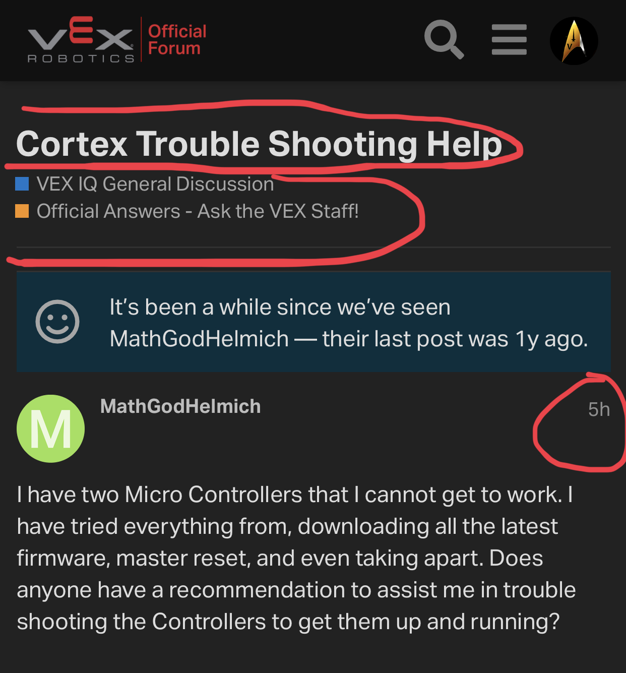Screen dimensions: 626x673
Task: Click the blue category square
Action: 22,183
